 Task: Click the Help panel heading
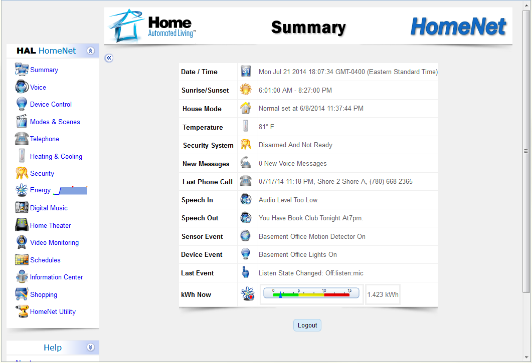pos(53,347)
